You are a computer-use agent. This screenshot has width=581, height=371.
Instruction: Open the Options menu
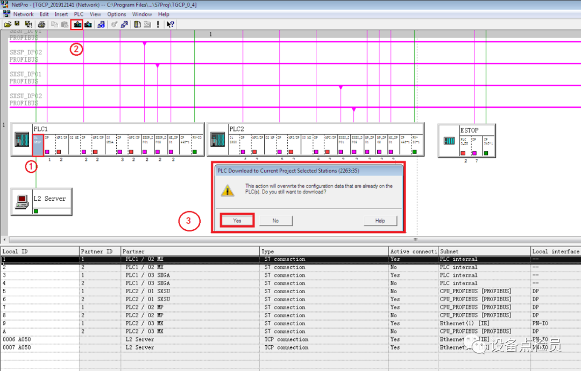coord(116,14)
